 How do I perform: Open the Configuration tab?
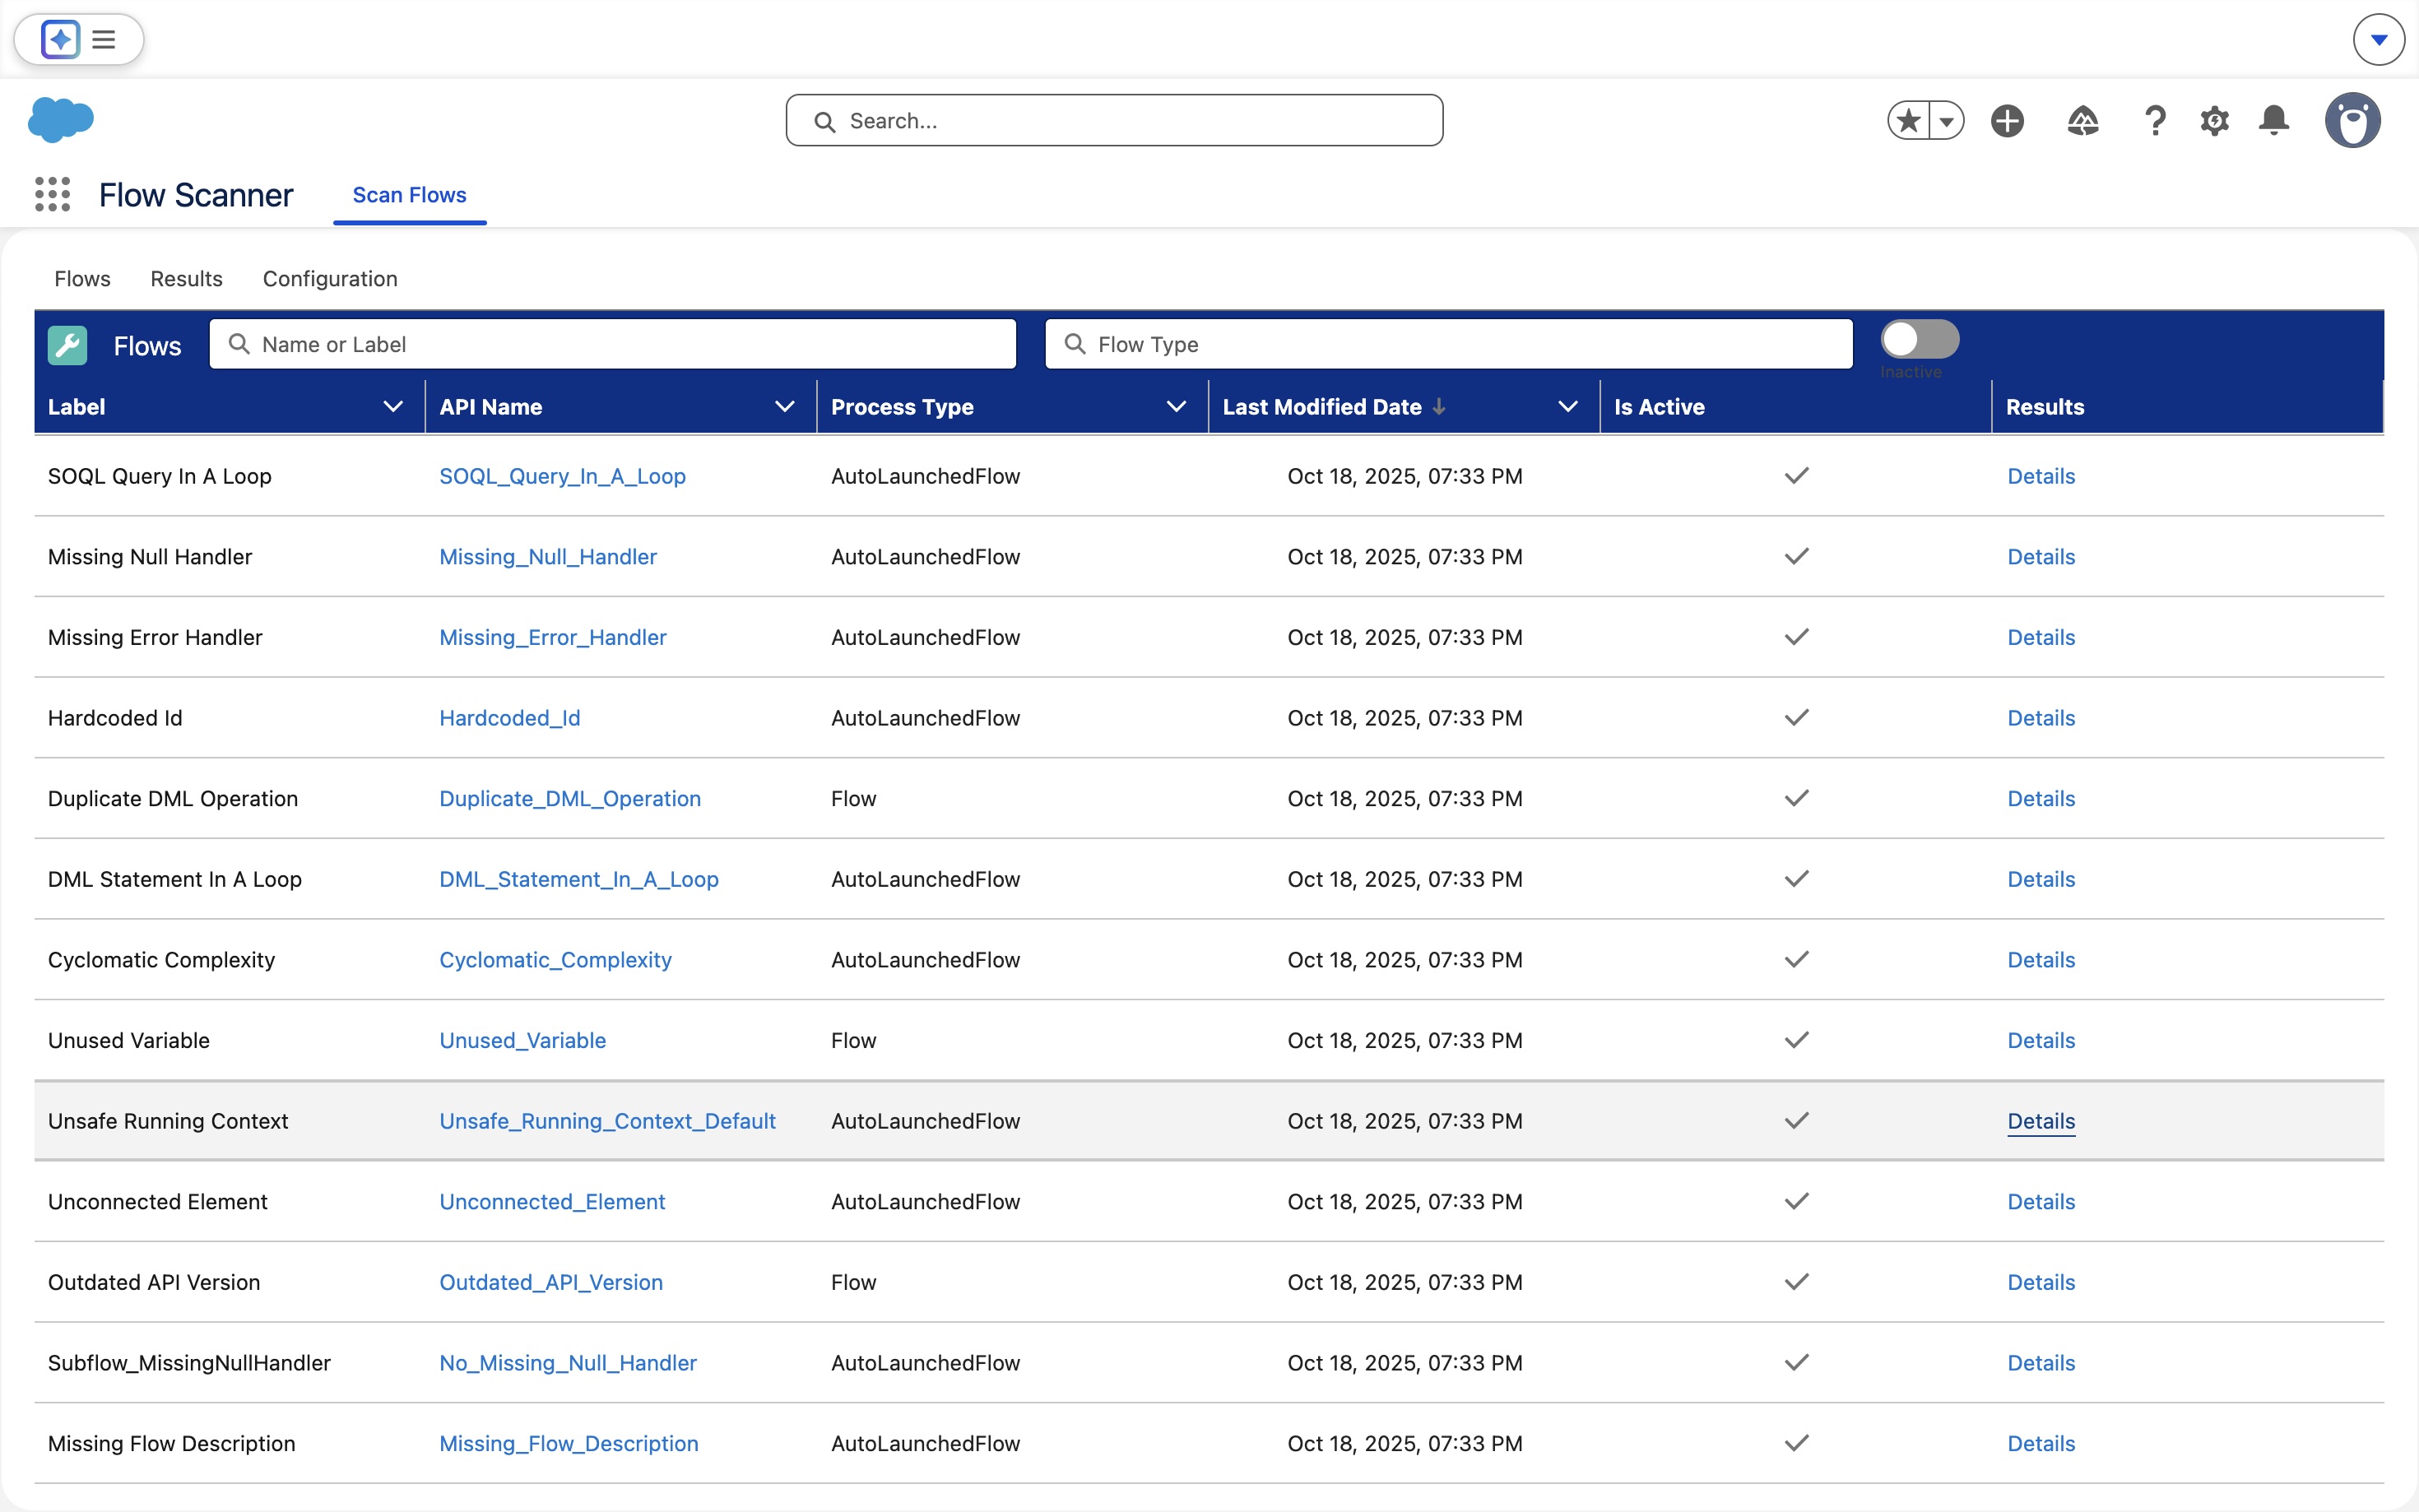point(330,279)
